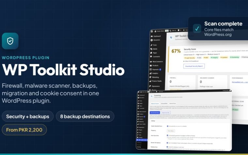
Task: Open the Frequency dropdown
Action: pyautogui.click(x=171, y=131)
